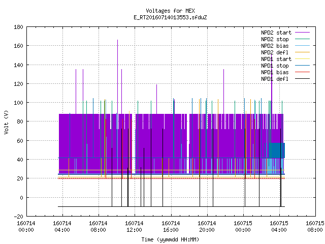Click the dark blue NPD1 stop block near 04:00 on 160715
325x244 pixels.
[277, 150]
